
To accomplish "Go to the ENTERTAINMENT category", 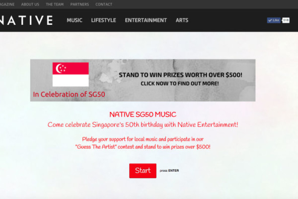I will coord(146,20).
